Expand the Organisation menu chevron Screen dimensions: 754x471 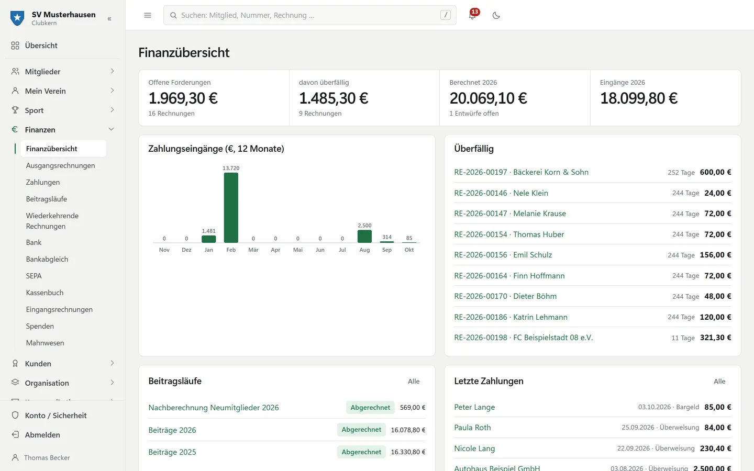[112, 383]
